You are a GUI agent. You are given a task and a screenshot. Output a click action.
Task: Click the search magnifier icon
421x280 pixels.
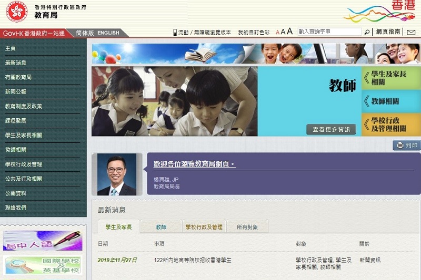(x=367, y=32)
